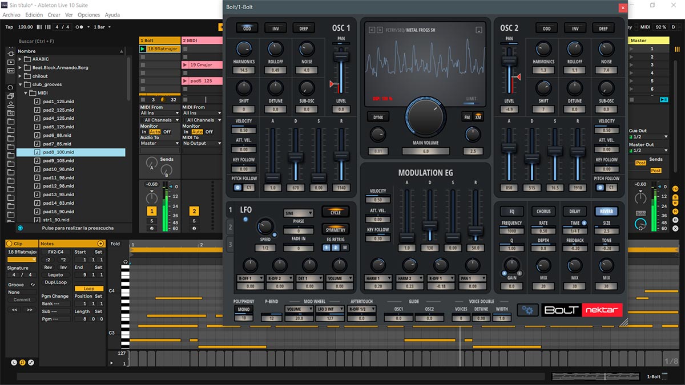Image resolution: width=685 pixels, height=385 pixels.
Task: Click the pad1_125.mid file icon
Action: [38, 102]
